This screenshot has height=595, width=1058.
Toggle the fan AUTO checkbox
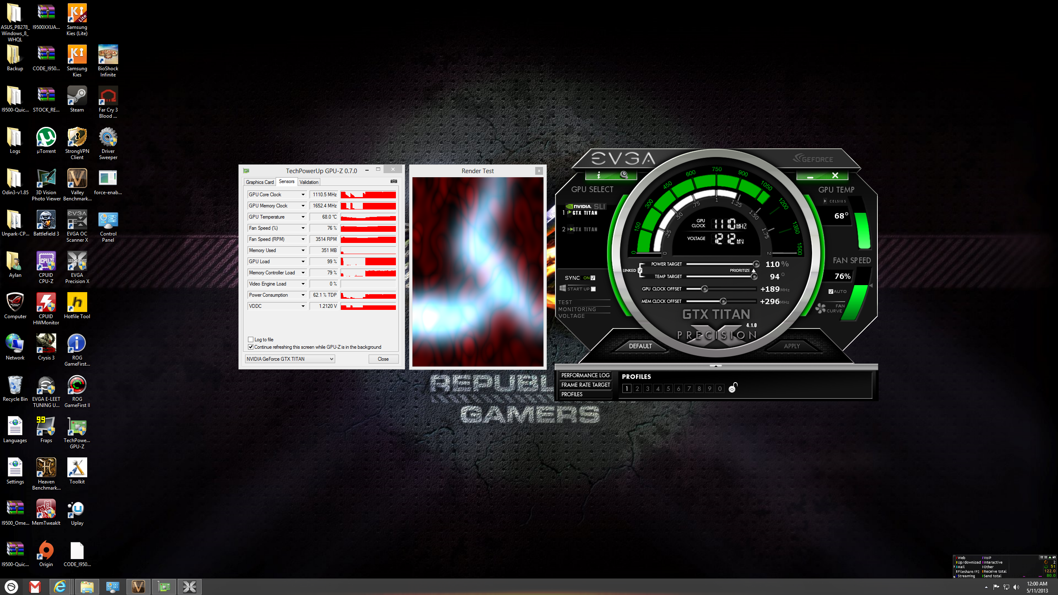(x=831, y=291)
